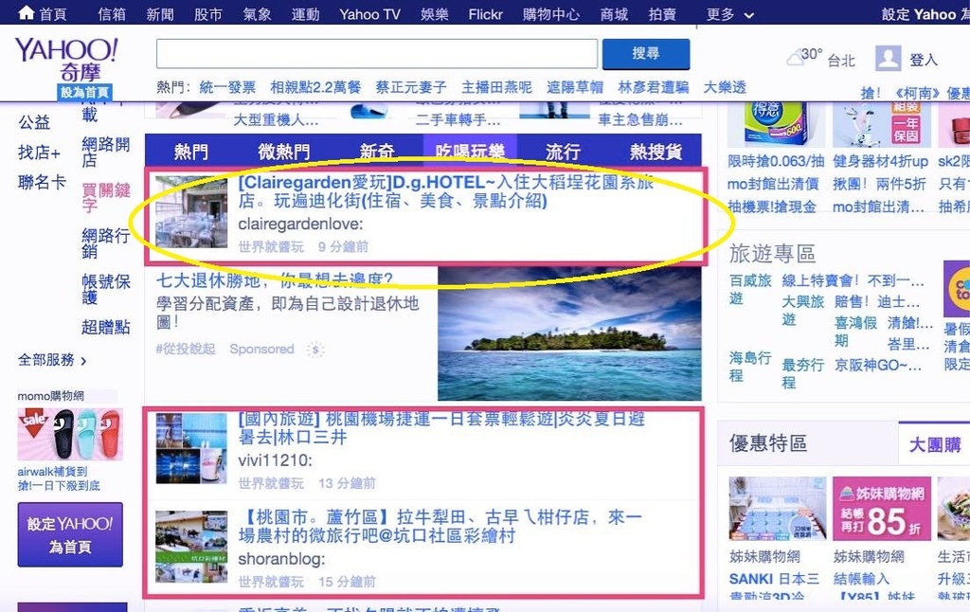970x612 pixels.
Task: Click 百威旅遊 in 旅遊專區
Action: [750, 289]
